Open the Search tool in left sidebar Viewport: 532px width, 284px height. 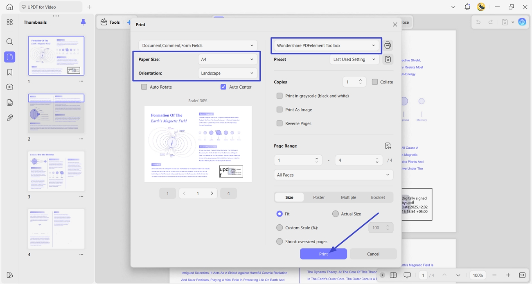coord(9,42)
